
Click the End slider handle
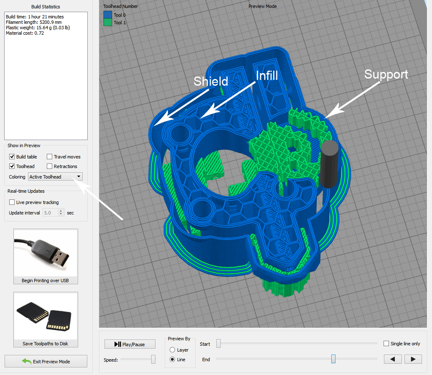coord(333,359)
